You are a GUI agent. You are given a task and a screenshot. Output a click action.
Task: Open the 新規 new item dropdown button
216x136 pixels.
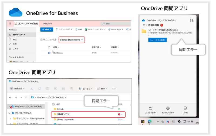click(47, 29)
